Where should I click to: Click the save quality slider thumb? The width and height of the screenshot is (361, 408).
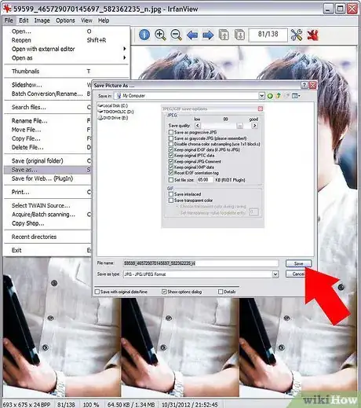click(x=239, y=126)
